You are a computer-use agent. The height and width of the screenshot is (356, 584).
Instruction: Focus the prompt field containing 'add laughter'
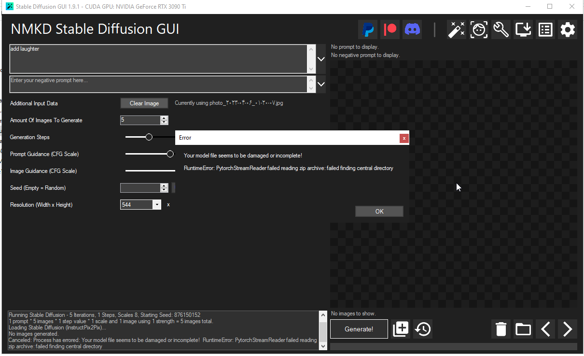coord(158,59)
